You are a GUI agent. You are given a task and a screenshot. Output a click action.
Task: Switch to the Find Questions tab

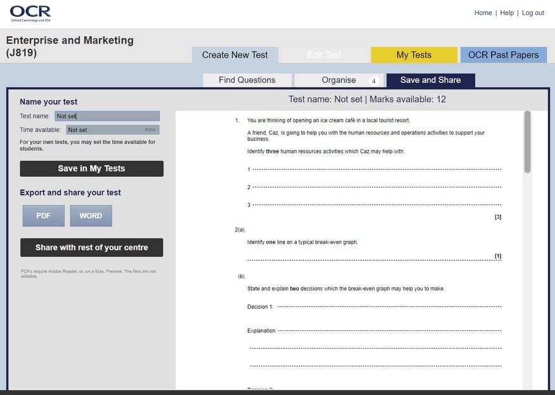click(247, 79)
